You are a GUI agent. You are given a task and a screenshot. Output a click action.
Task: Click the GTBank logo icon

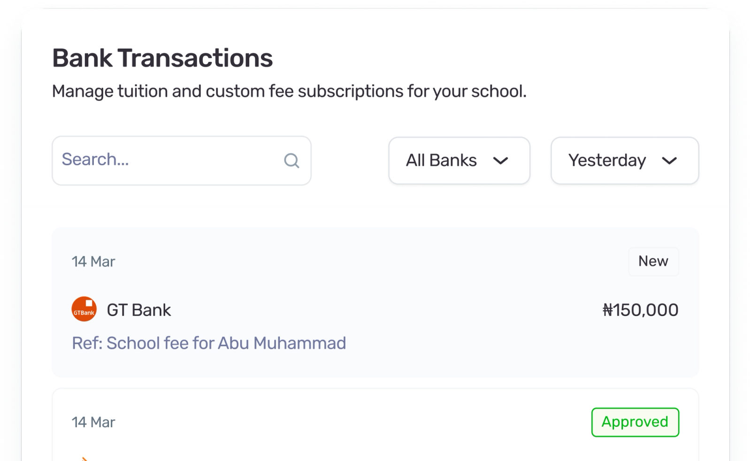click(84, 309)
